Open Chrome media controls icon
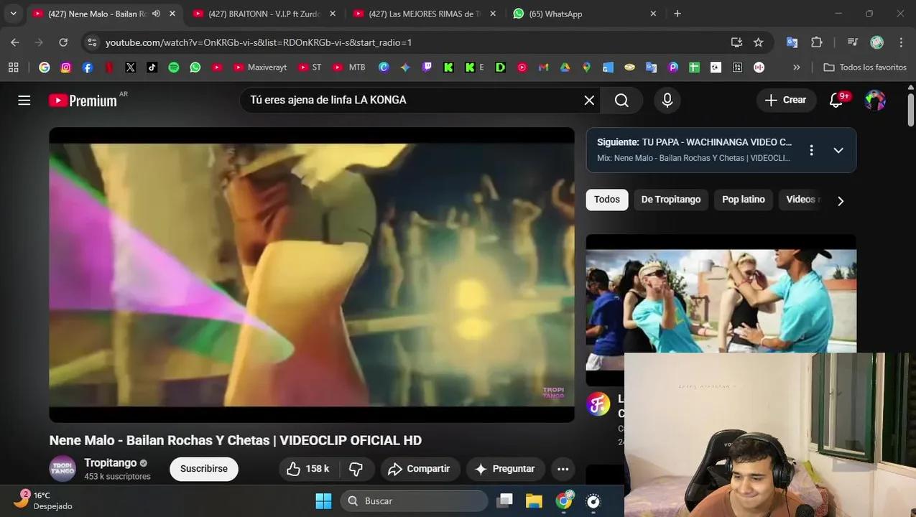 point(853,42)
